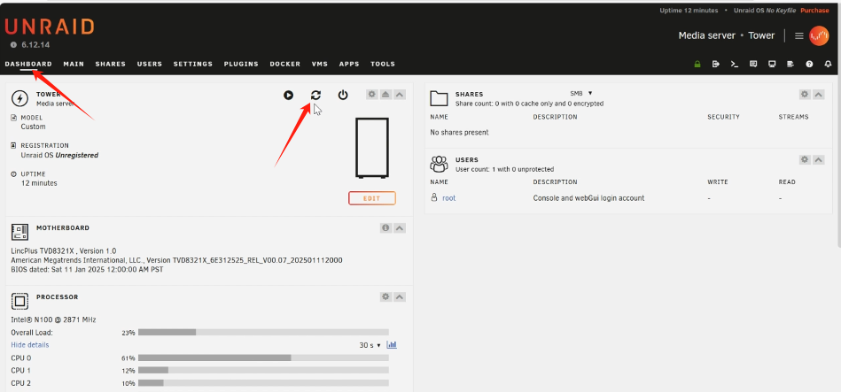Image resolution: width=841 pixels, height=392 pixels.
Task: Open Processor tile gear settings
Action: pyautogui.click(x=385, y=296)
